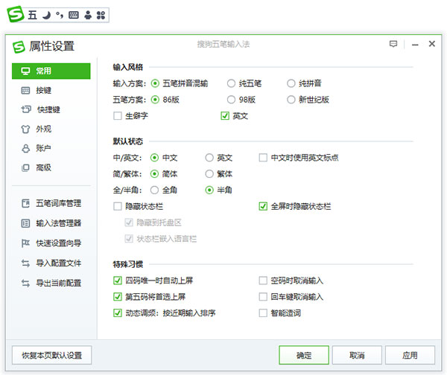
Task: Uncheck 全屏时隐藏状态栏 checkbox
Action: (263, 206)
